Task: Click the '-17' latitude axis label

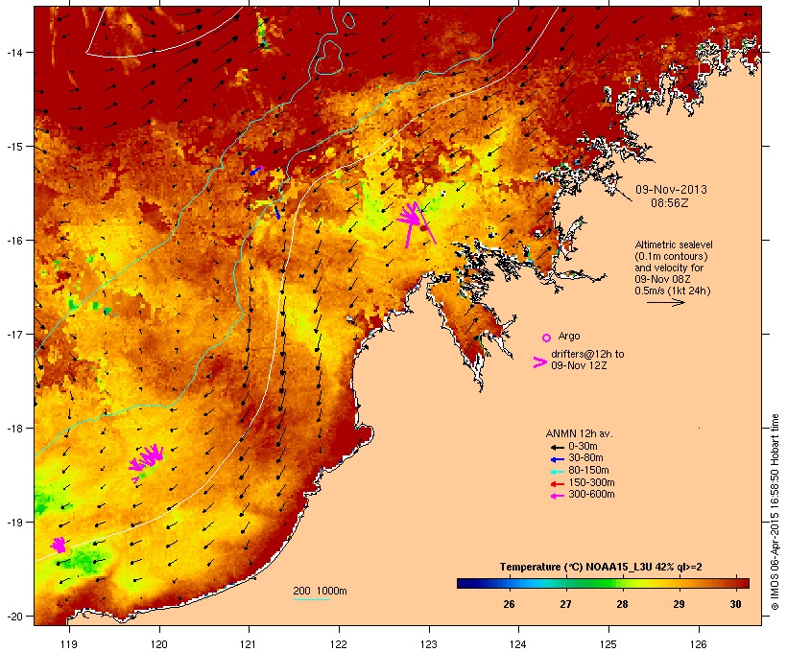Action: (13, 334)
